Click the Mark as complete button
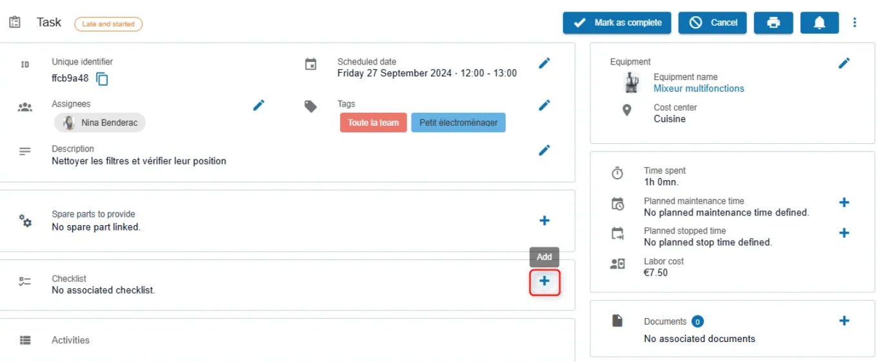 coord(617,23)
